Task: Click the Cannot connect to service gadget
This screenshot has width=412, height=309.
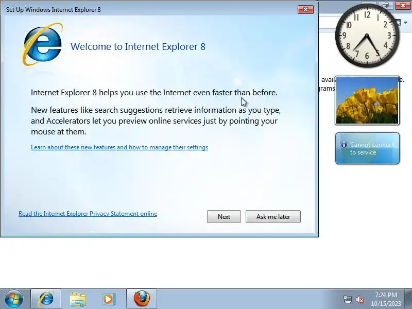Action: click(367, 148)
